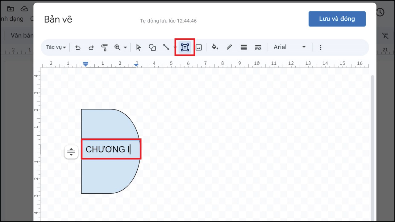Open the three-dot More options menu
The image size is (395, 222).
[x=321, y=47]
